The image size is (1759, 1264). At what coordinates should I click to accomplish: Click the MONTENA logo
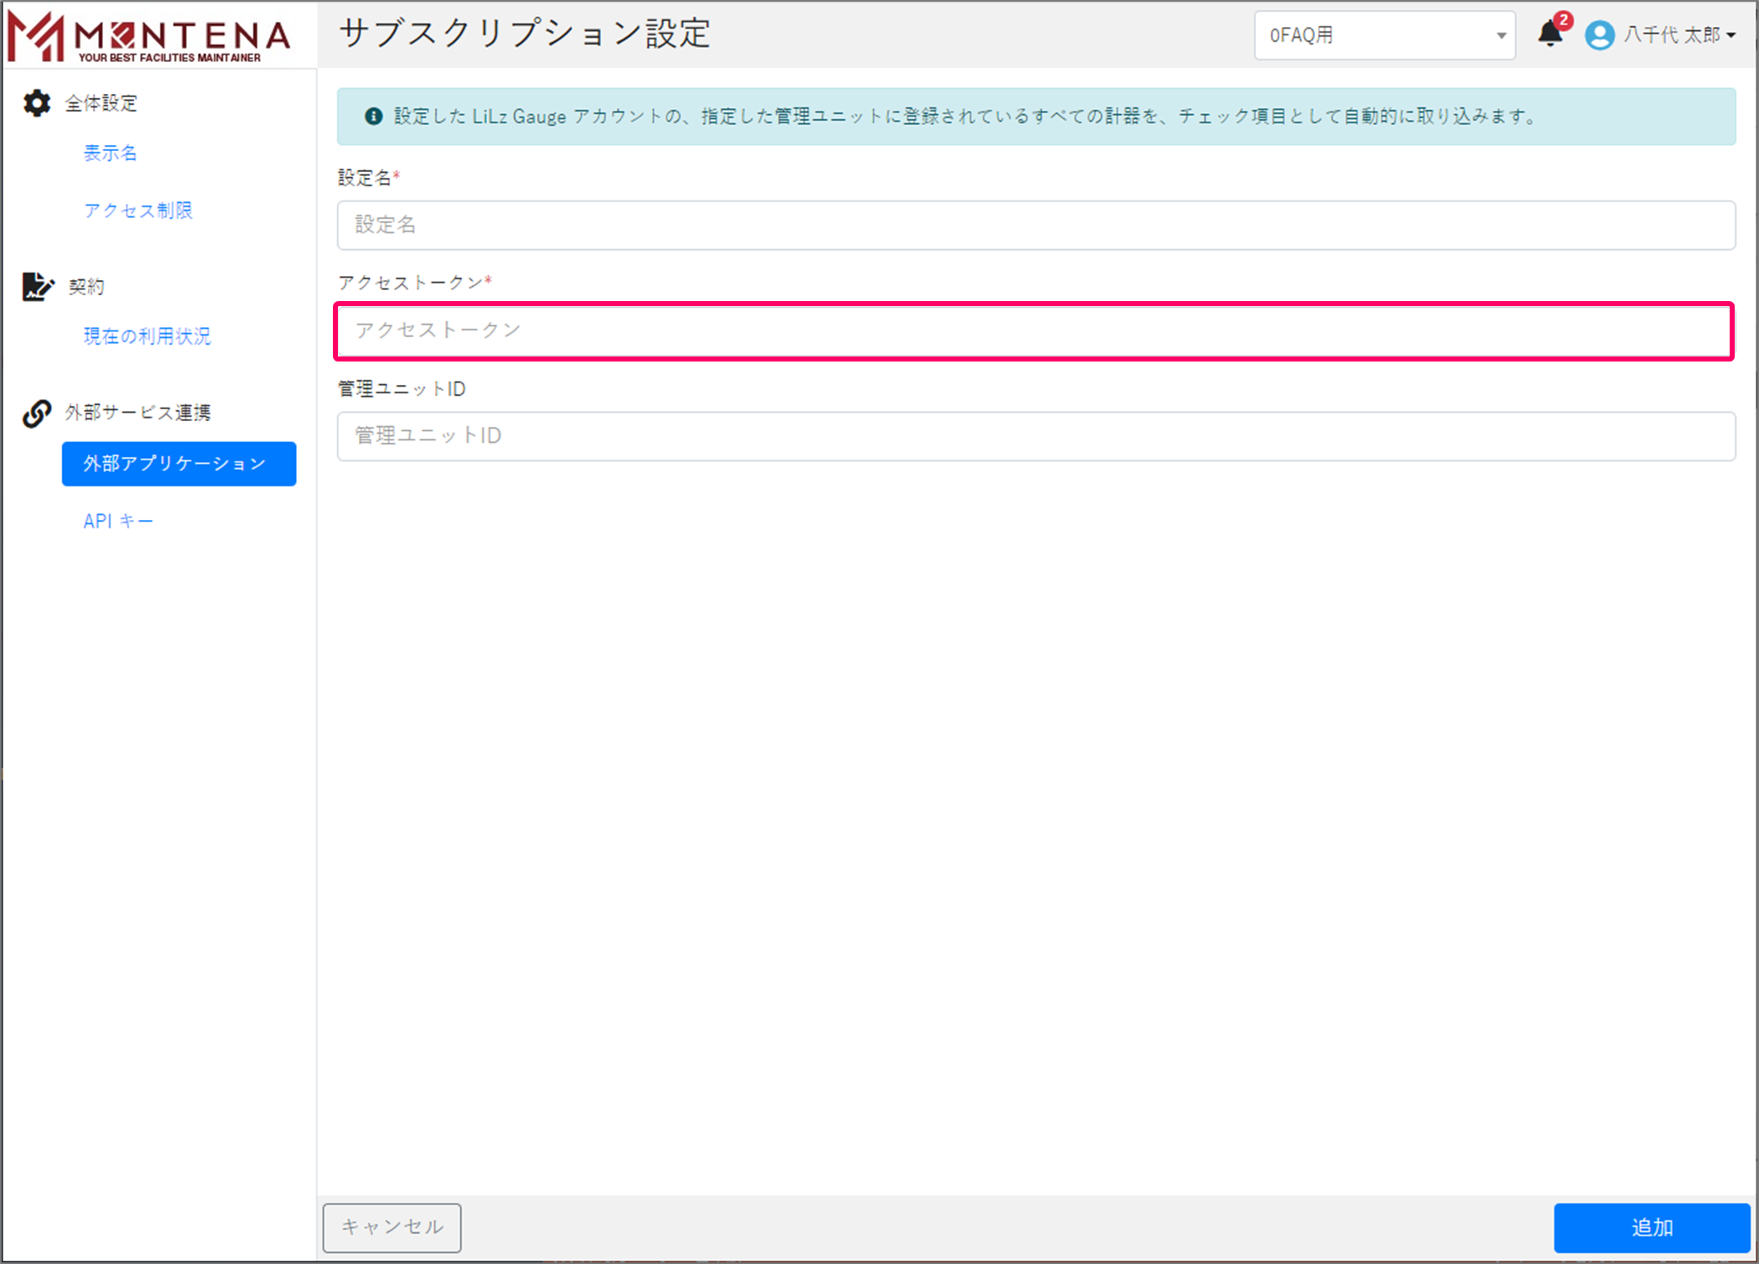pos(149,37)
